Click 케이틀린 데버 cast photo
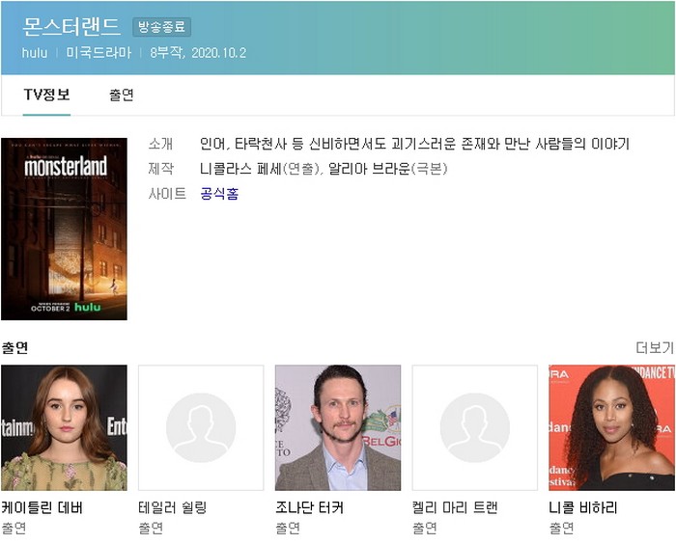The width and height of the screenshot is (676, 544). pos(64,427)
